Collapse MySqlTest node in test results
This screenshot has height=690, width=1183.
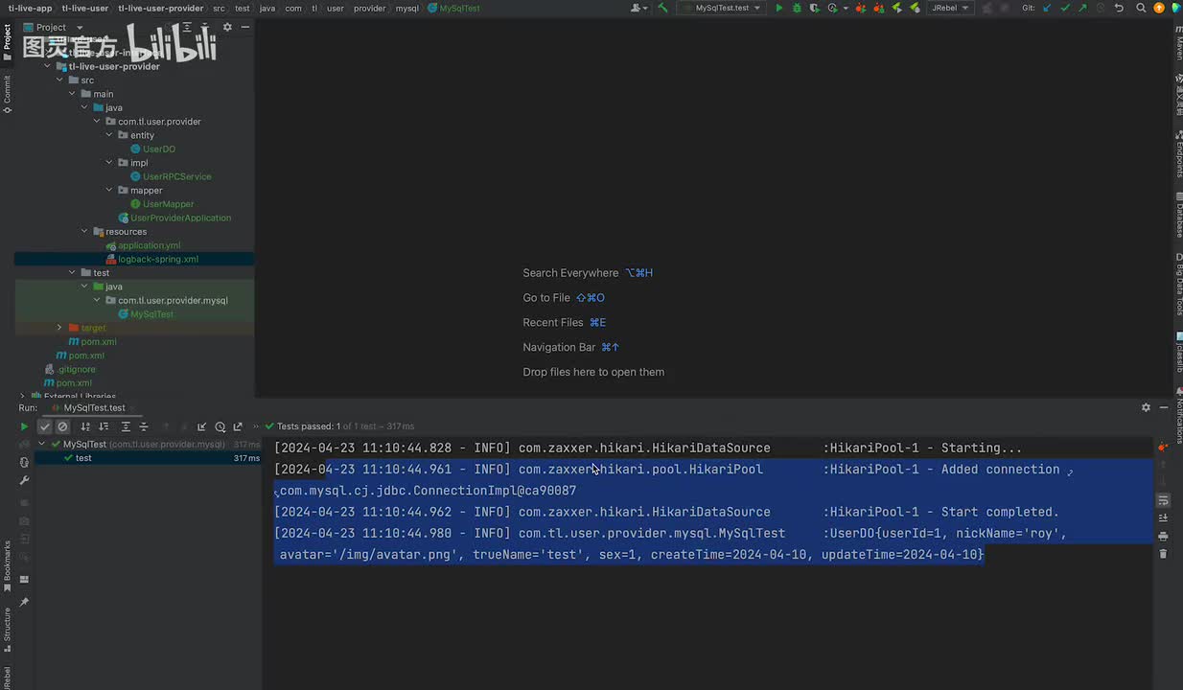(42, 445)
